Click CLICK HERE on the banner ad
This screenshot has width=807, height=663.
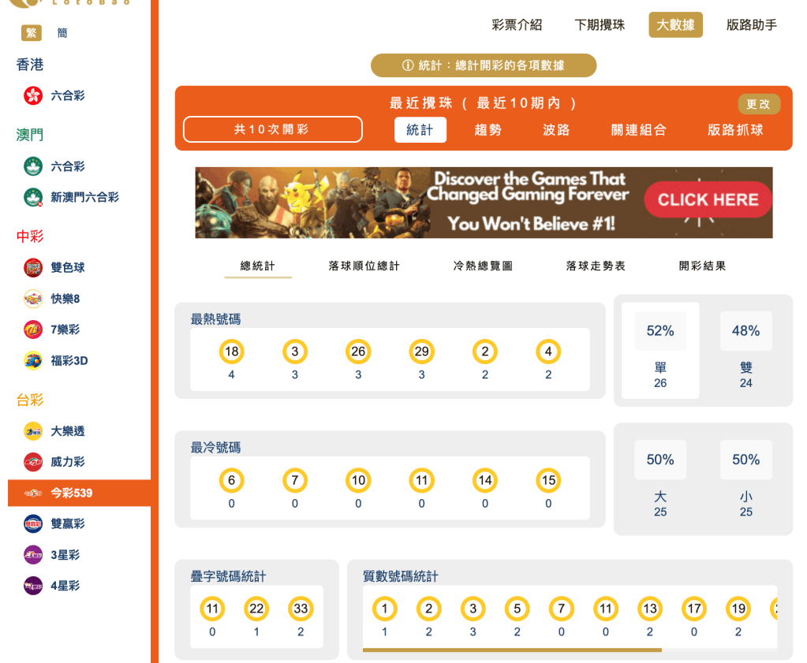708,199
